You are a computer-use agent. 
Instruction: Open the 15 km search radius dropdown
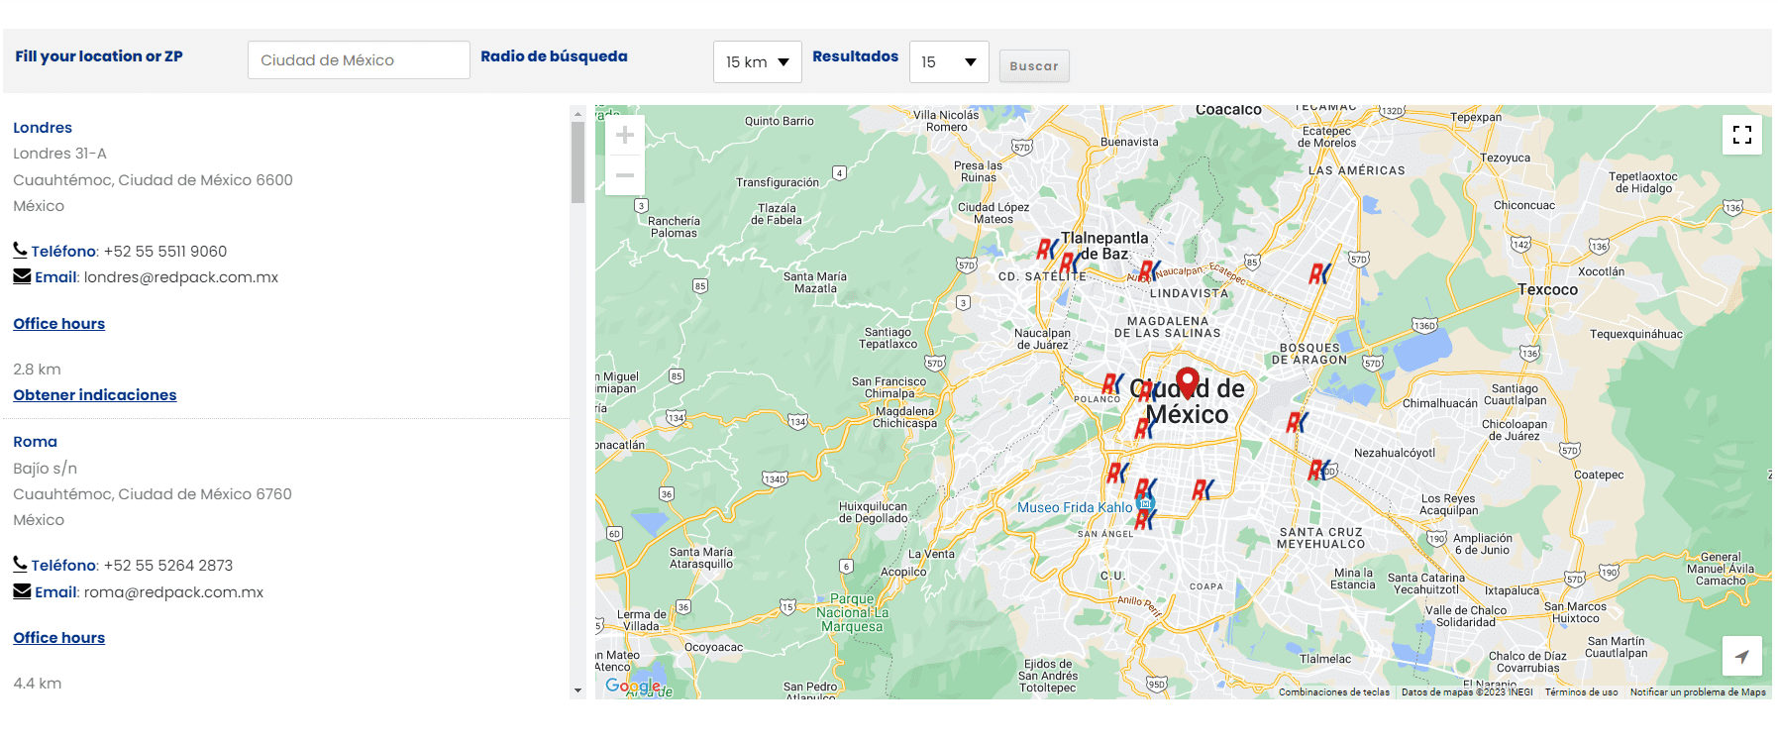[757, 62]
